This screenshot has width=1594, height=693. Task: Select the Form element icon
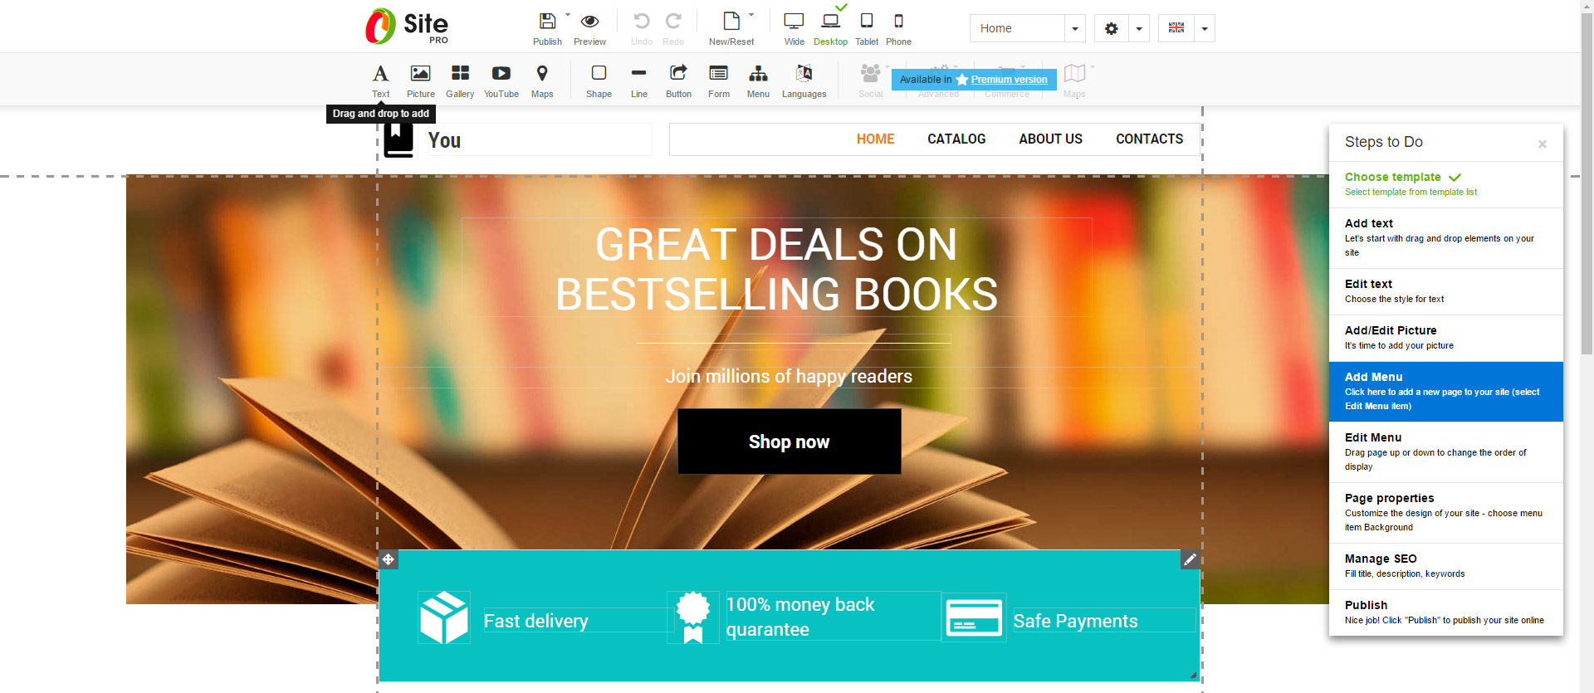(718, 74)
